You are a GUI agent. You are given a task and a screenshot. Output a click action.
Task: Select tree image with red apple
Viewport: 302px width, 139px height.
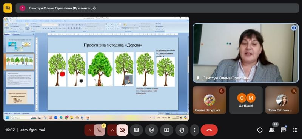coord(57,69)
